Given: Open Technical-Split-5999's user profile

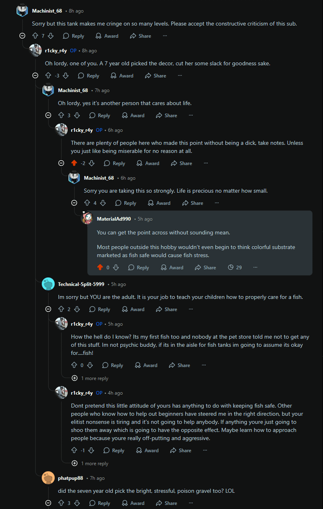Looking at the screenshot, I should [x=81, y=284].
